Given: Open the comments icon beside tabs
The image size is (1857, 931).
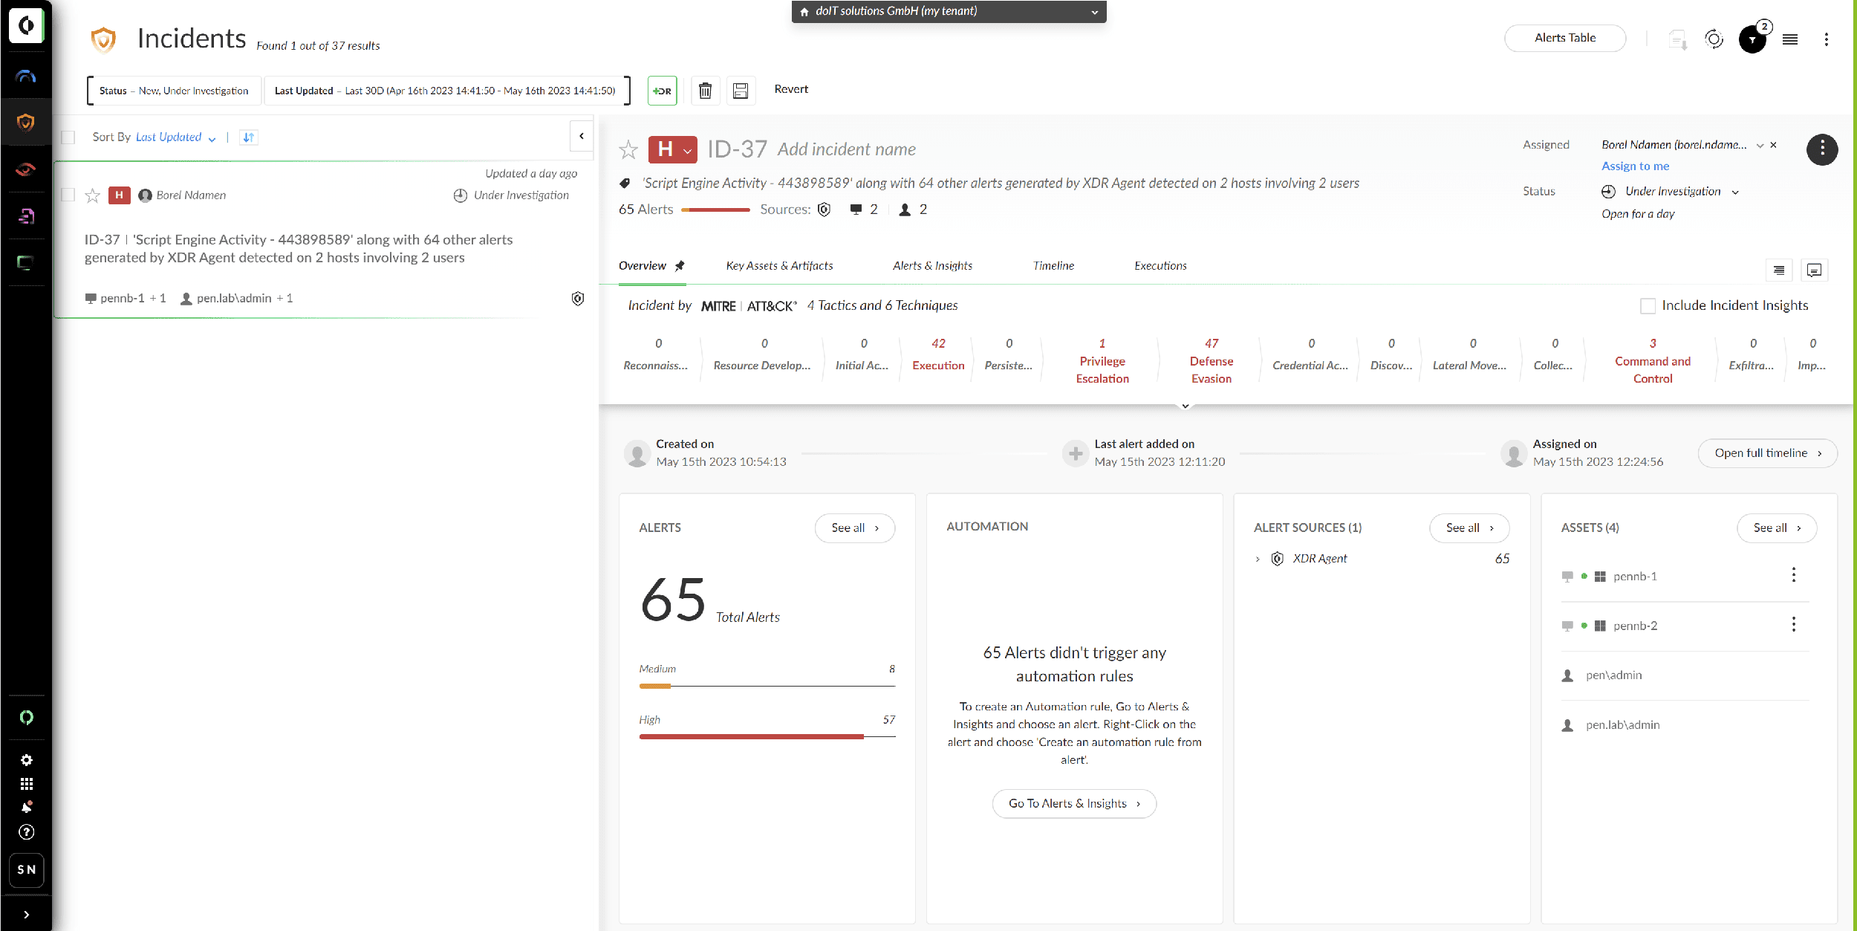Looking at the screenshot, I should [x=1814, y=270].
